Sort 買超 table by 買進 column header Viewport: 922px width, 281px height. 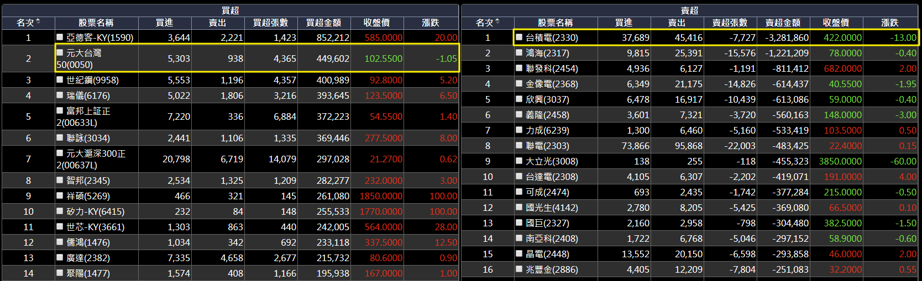[x=165, y=23]
